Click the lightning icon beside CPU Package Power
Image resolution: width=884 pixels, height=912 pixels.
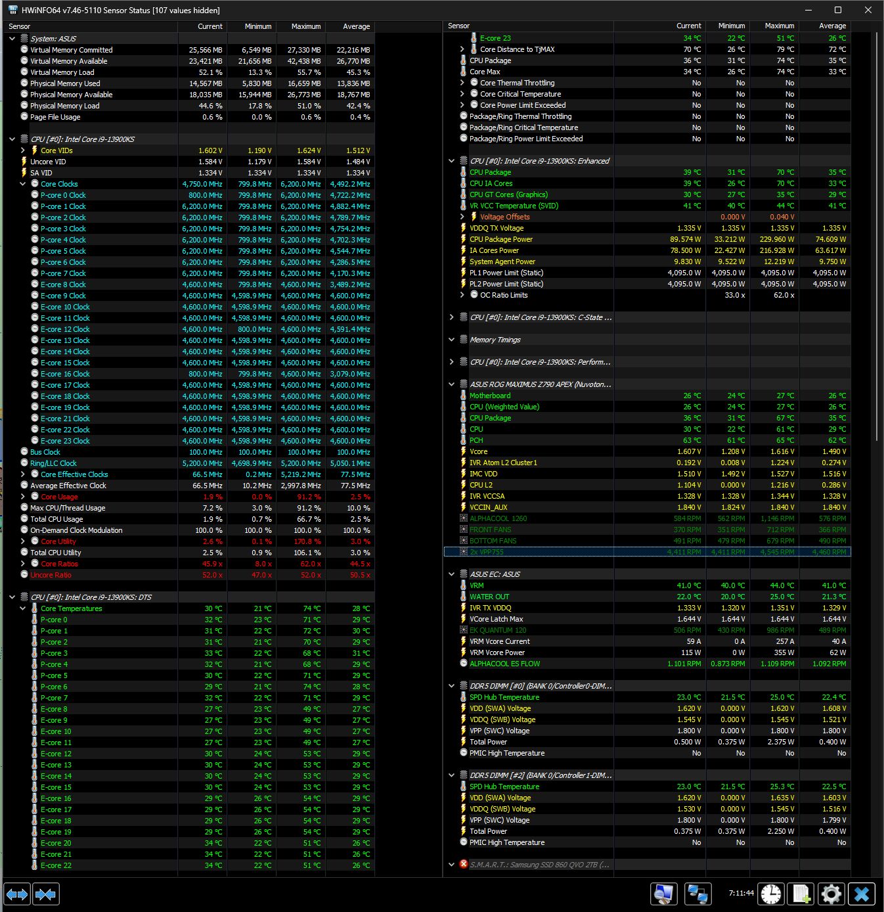464,239
